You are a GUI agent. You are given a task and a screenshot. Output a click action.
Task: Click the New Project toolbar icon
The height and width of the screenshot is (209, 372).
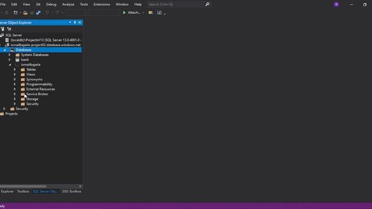16,13
